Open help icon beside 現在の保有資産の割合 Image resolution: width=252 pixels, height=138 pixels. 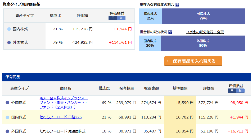pyautogui.click(x=177, y=5)
